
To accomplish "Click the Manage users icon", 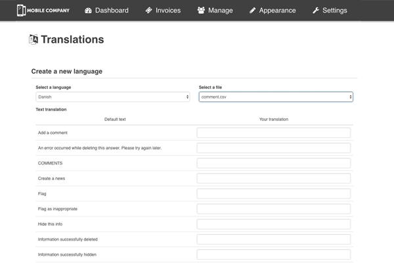I will (x=201, y=11).
